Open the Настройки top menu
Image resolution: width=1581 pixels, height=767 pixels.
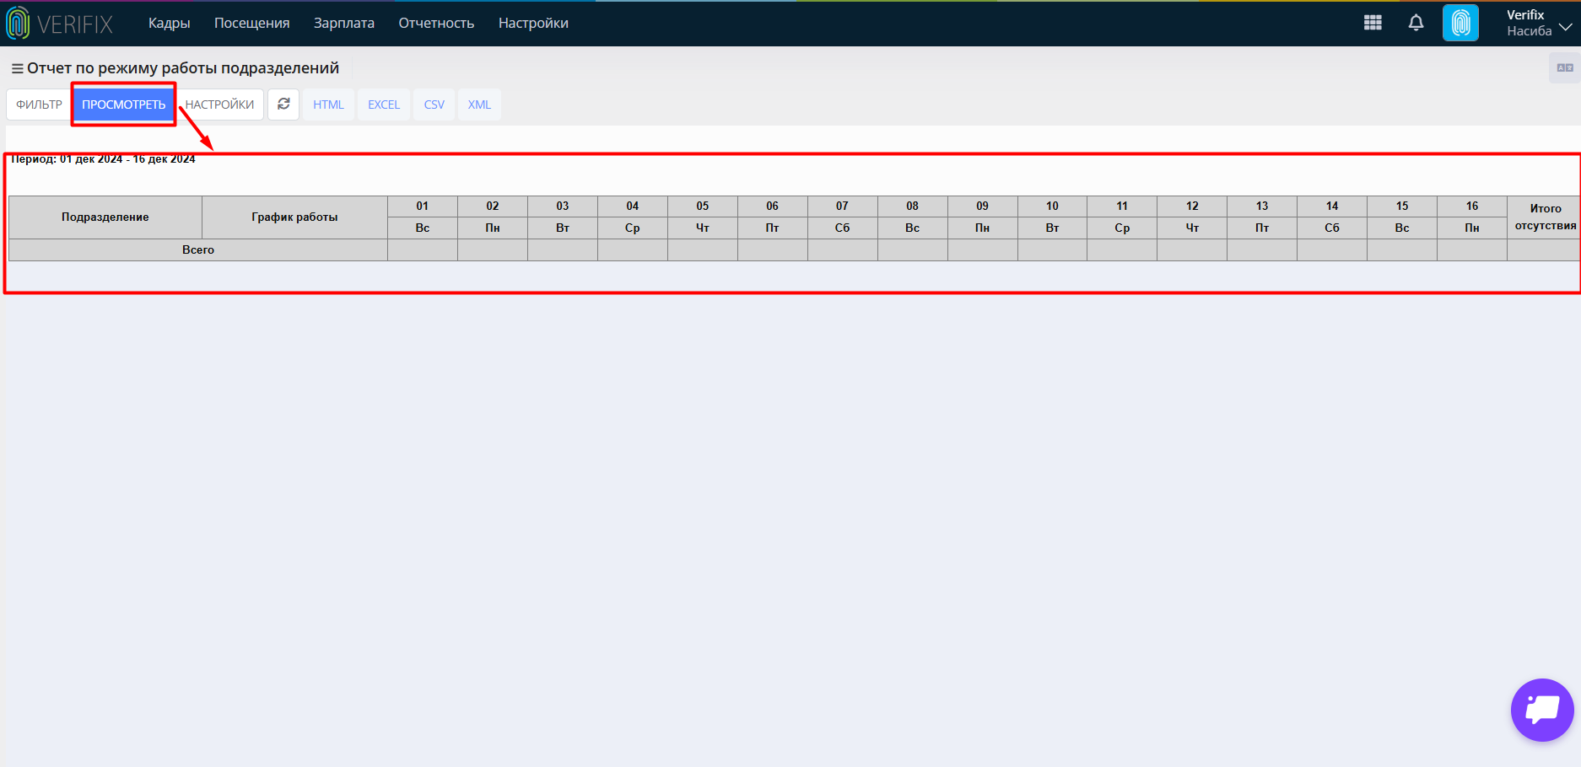533,24
